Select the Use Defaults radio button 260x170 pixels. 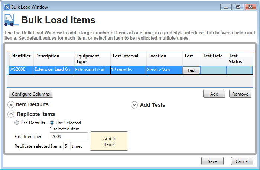[x=17, y=123]
